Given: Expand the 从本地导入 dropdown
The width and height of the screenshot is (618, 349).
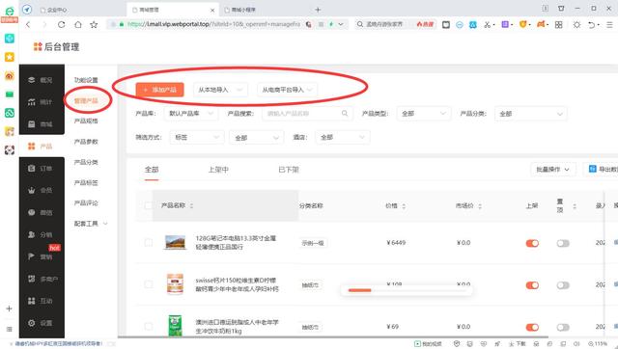Looking at the screenshot, I should 221,90.
